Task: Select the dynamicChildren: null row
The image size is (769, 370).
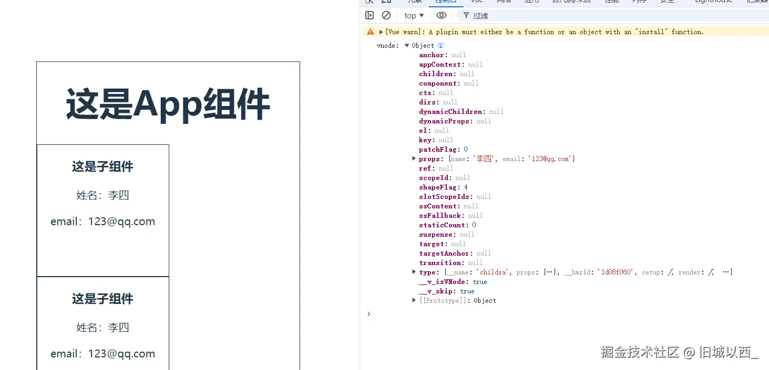Action: coord(462,112)
